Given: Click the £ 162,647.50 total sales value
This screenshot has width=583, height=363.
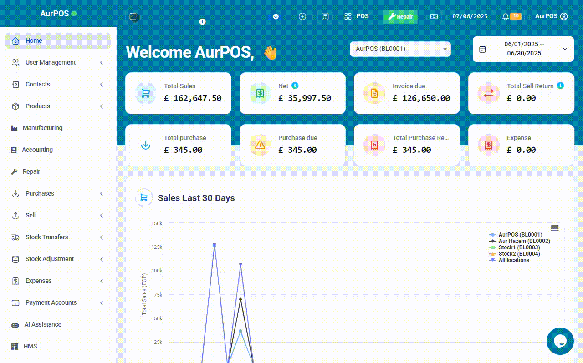Looking at the screenshot, I should (x=193, y=98).
